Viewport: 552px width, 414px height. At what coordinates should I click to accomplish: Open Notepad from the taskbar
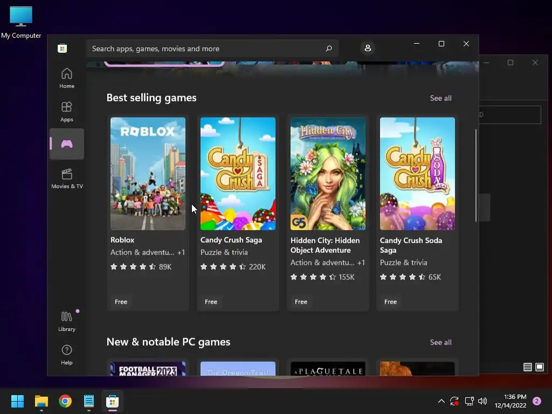tap(89, 401)
